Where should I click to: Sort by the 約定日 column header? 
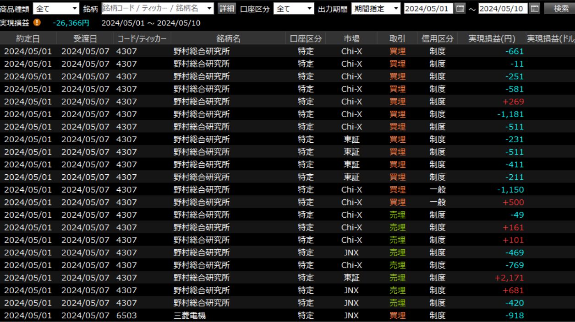pyautogui.click(x=28, y=38)
